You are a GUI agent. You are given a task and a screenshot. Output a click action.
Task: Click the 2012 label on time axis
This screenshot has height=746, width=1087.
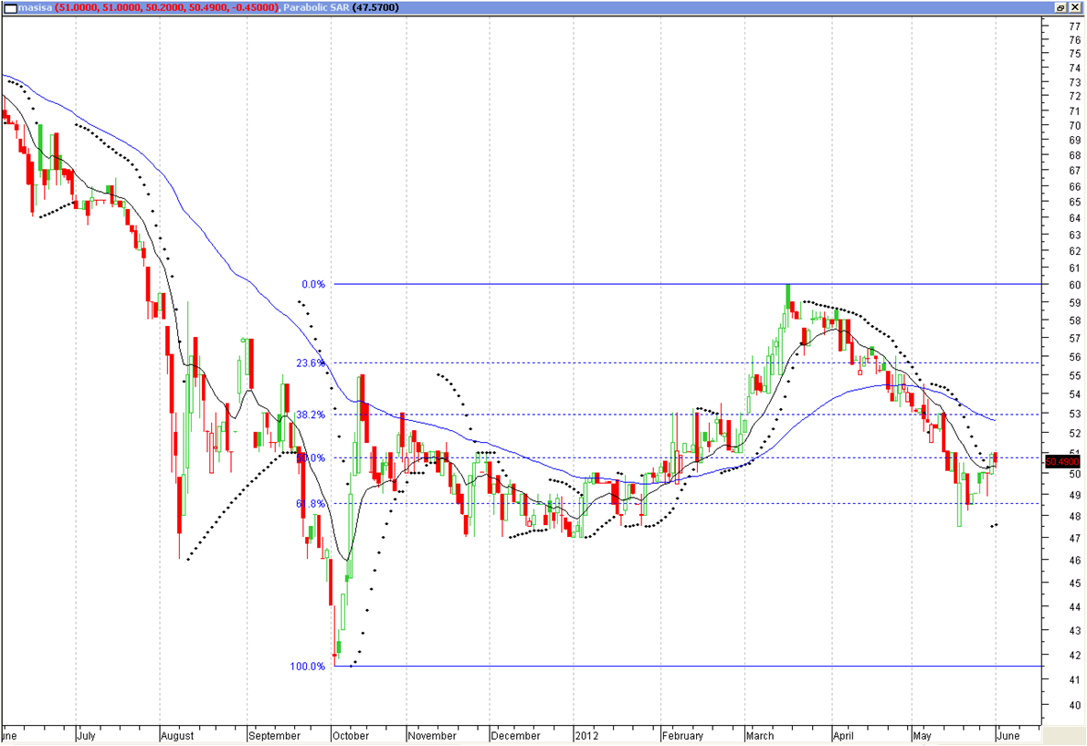588,736
